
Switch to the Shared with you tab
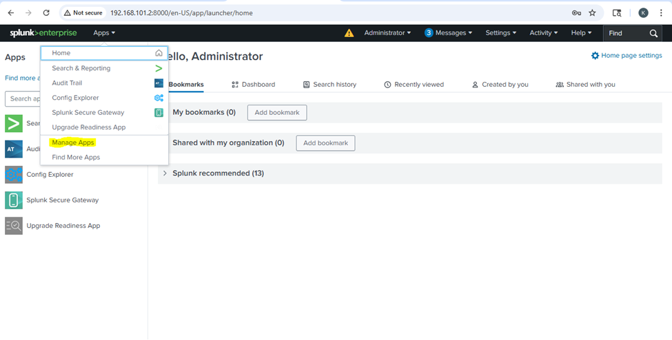pos(585,85)
